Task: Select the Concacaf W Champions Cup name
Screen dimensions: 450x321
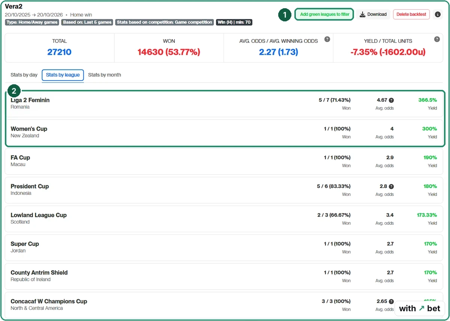Action: 49,302
